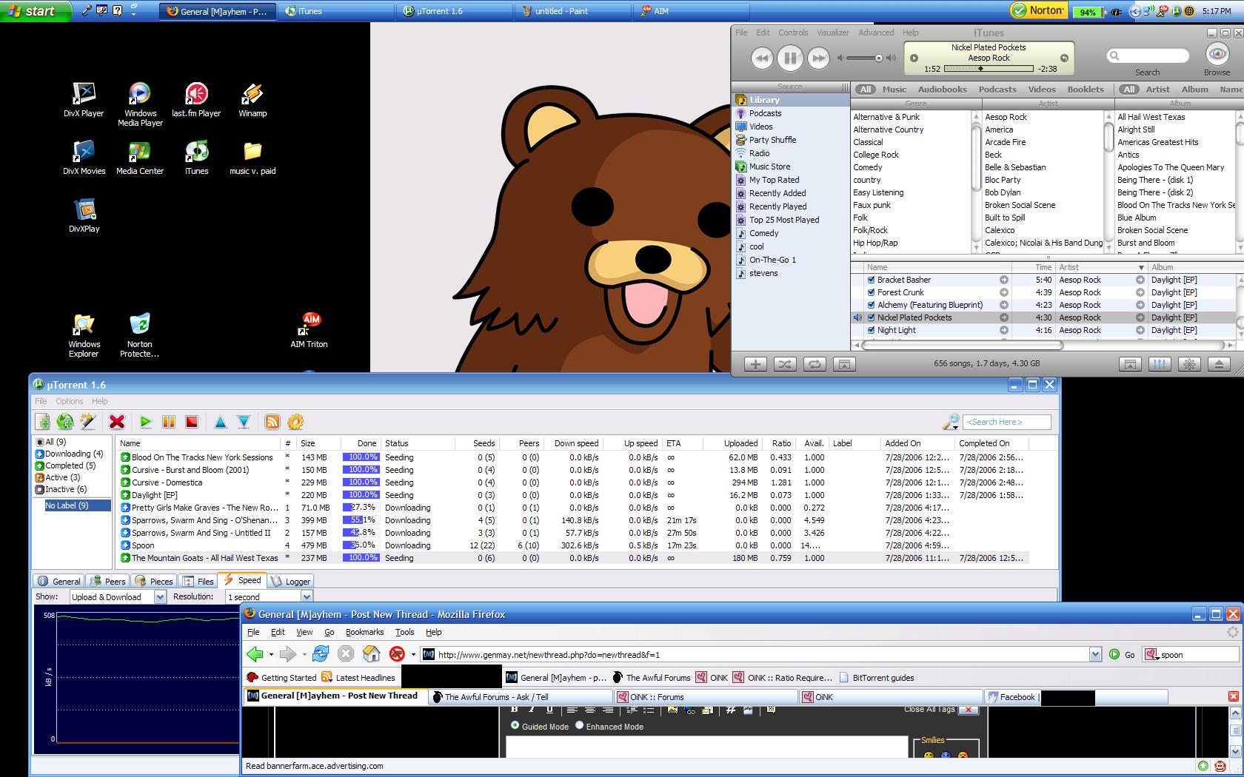The height and width of the screenshot is (777, 1244).
Task: Click the green Start torrent icon
Action: pyautogui.click(x=145, y=422)
